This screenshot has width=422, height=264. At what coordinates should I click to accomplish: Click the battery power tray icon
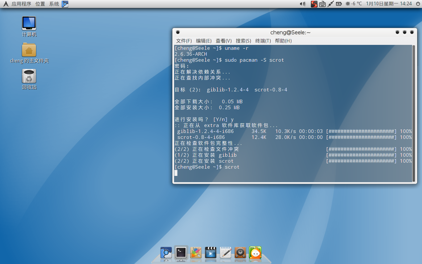(x=339, y=4)
